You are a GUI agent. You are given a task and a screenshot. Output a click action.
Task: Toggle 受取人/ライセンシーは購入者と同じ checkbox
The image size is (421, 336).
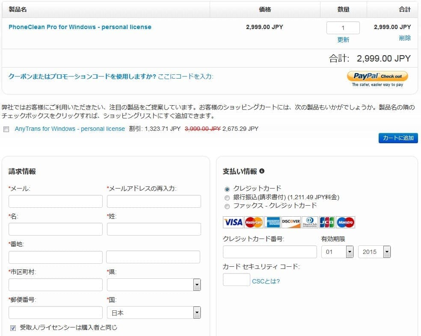[x=13, y=328]
